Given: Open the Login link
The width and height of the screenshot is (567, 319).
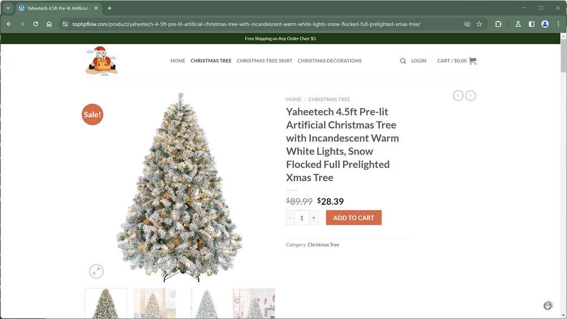Looking at the screenshot, I should (x=418, y=61).
